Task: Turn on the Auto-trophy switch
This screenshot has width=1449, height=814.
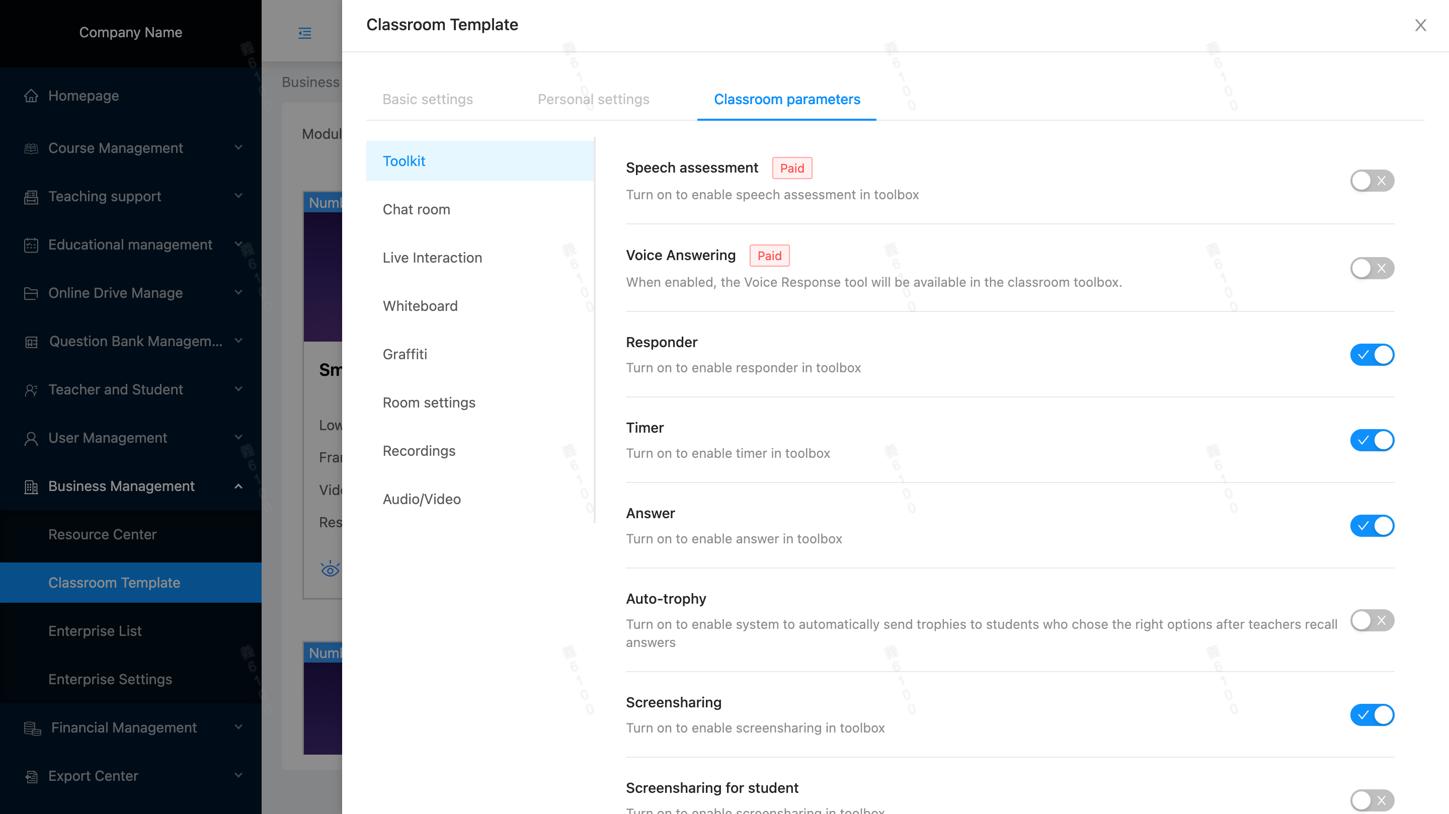Action: 1372,620
